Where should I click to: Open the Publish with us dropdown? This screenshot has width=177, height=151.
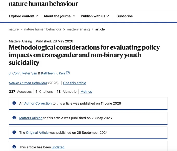tap(95, 16)
